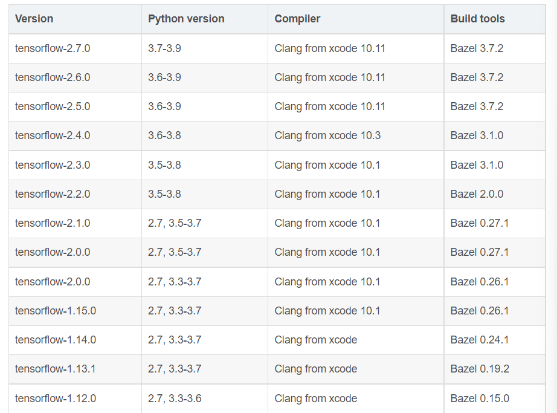
Task: Click the 'Clang from xcode 10.3' cell
Action: 327,135
